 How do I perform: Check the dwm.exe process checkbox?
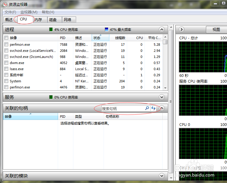(6, 63)
